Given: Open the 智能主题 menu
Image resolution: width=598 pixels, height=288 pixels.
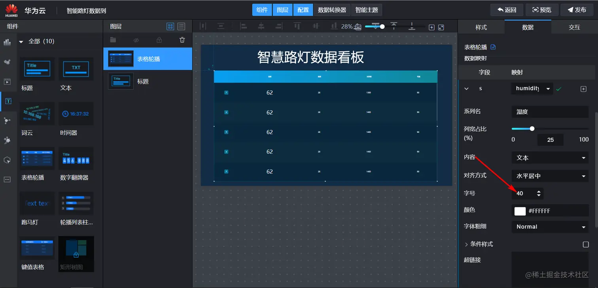Looking at the screenshot, I should 367,10.
